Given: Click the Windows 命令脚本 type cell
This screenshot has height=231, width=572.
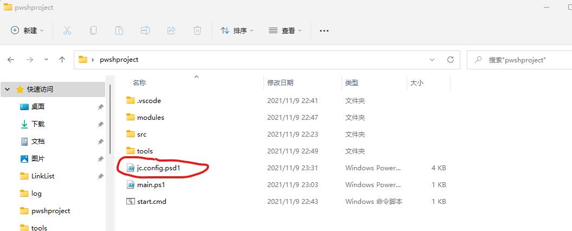Looking at the screenshot, I should [x=374, y=201].
